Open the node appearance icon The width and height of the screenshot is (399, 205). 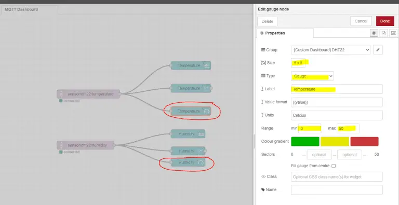(x=393, y=33)
